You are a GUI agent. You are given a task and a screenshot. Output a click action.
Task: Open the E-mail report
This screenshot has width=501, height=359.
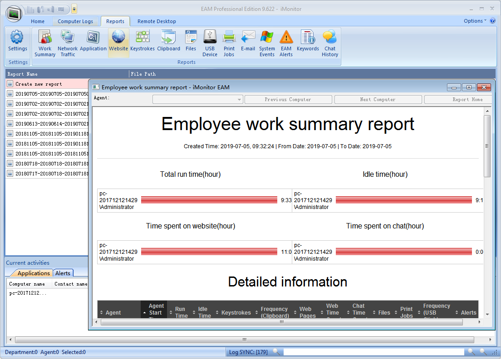point(248,41)
